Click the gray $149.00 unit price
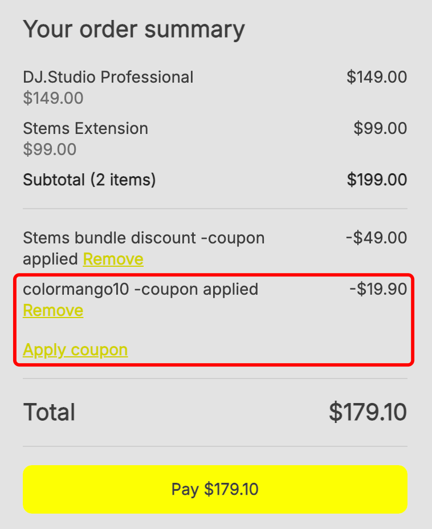 53,99
